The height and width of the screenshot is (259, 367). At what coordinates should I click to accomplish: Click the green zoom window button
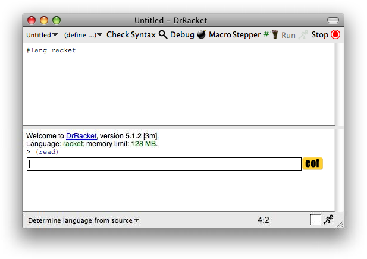click(57, 20)
